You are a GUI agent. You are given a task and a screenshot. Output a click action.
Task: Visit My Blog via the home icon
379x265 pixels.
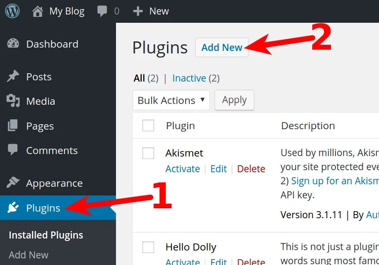pos(38,11)
